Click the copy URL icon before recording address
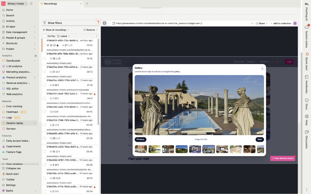Viewport: 311px width, 194px height. pos(114,23)
